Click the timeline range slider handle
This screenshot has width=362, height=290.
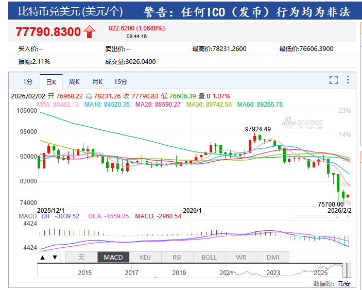348,269
